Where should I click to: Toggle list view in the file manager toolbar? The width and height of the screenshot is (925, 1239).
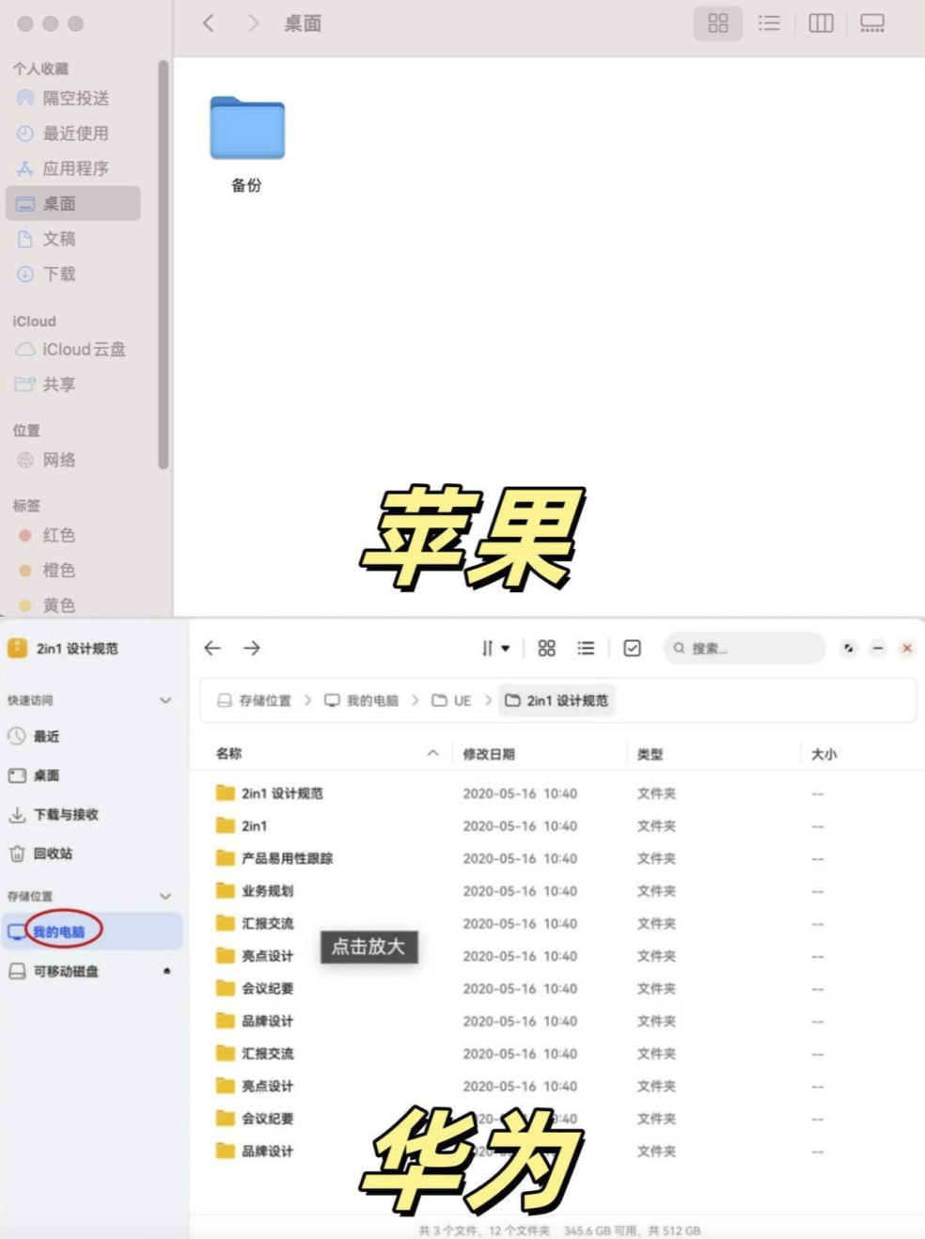(x=586, y=648)
